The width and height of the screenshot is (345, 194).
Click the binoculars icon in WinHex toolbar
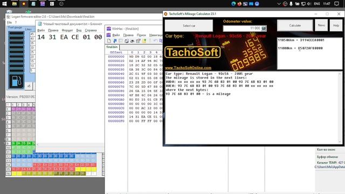tap(132, 41)
